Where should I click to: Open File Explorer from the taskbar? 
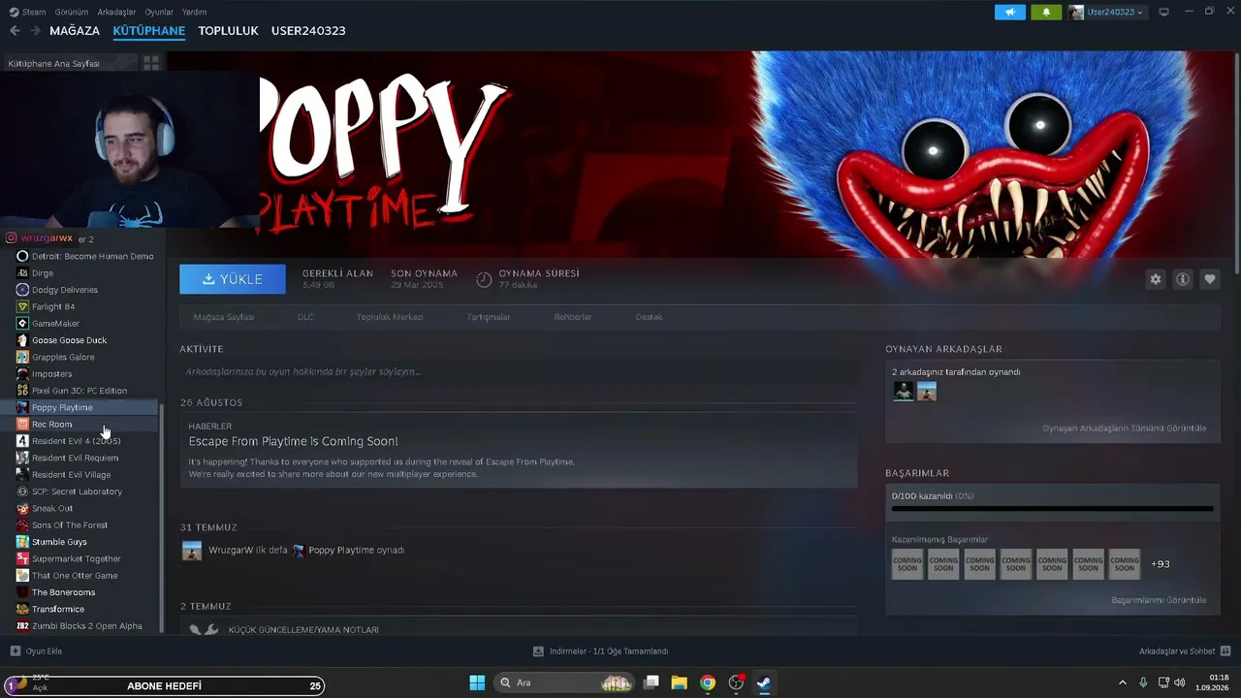click(x=679, y=682)
